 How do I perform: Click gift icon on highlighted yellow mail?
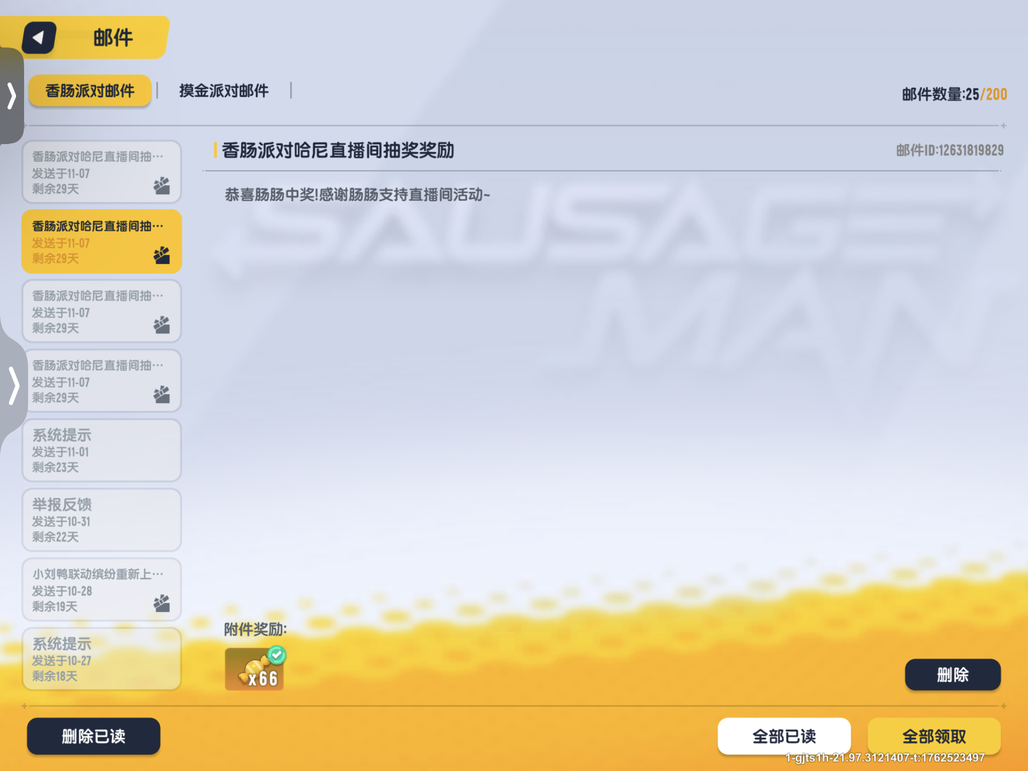pyautogui.click(x=162, y=255)
